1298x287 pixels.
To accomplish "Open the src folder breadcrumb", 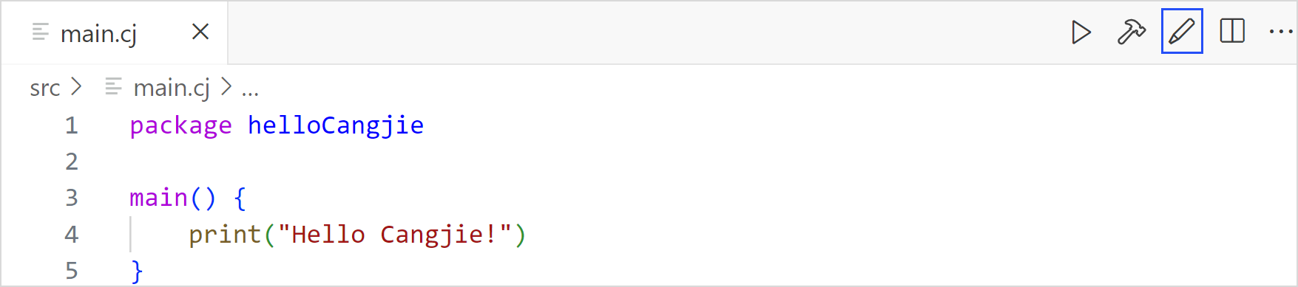I will 44,88.
